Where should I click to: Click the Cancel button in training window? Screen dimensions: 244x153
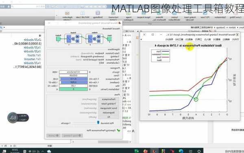click(53, 135)
